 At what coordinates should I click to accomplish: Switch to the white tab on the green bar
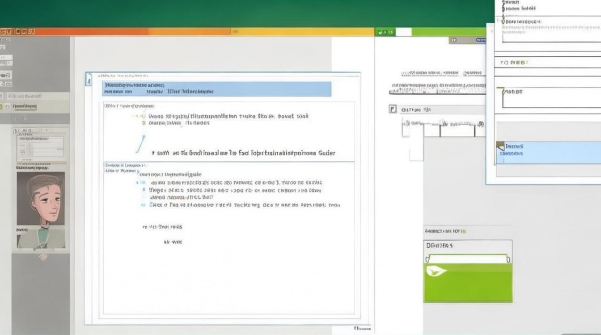tap(404, 32)
